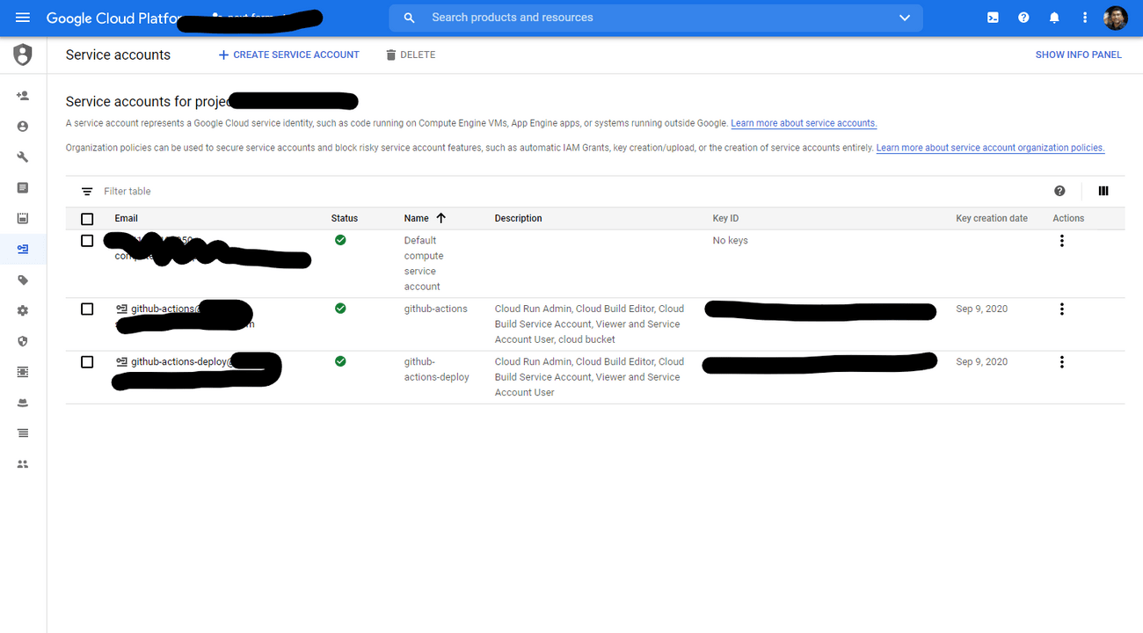Open the small security shield icon in sidebar
The width and height of the screenshot is (1143, 633).
[23, 341]
